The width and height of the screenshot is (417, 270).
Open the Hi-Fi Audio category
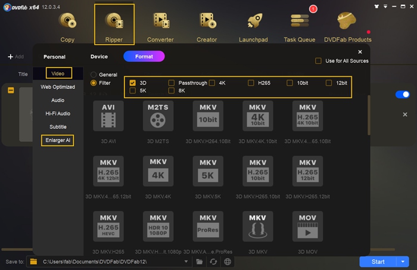pos(58,114)
